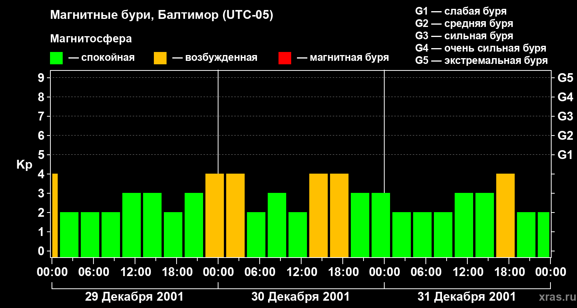577x308 pixels.
Task: Click the 'G5 — экстремальная буря' legend entry
Action: [x=481, y=61]
